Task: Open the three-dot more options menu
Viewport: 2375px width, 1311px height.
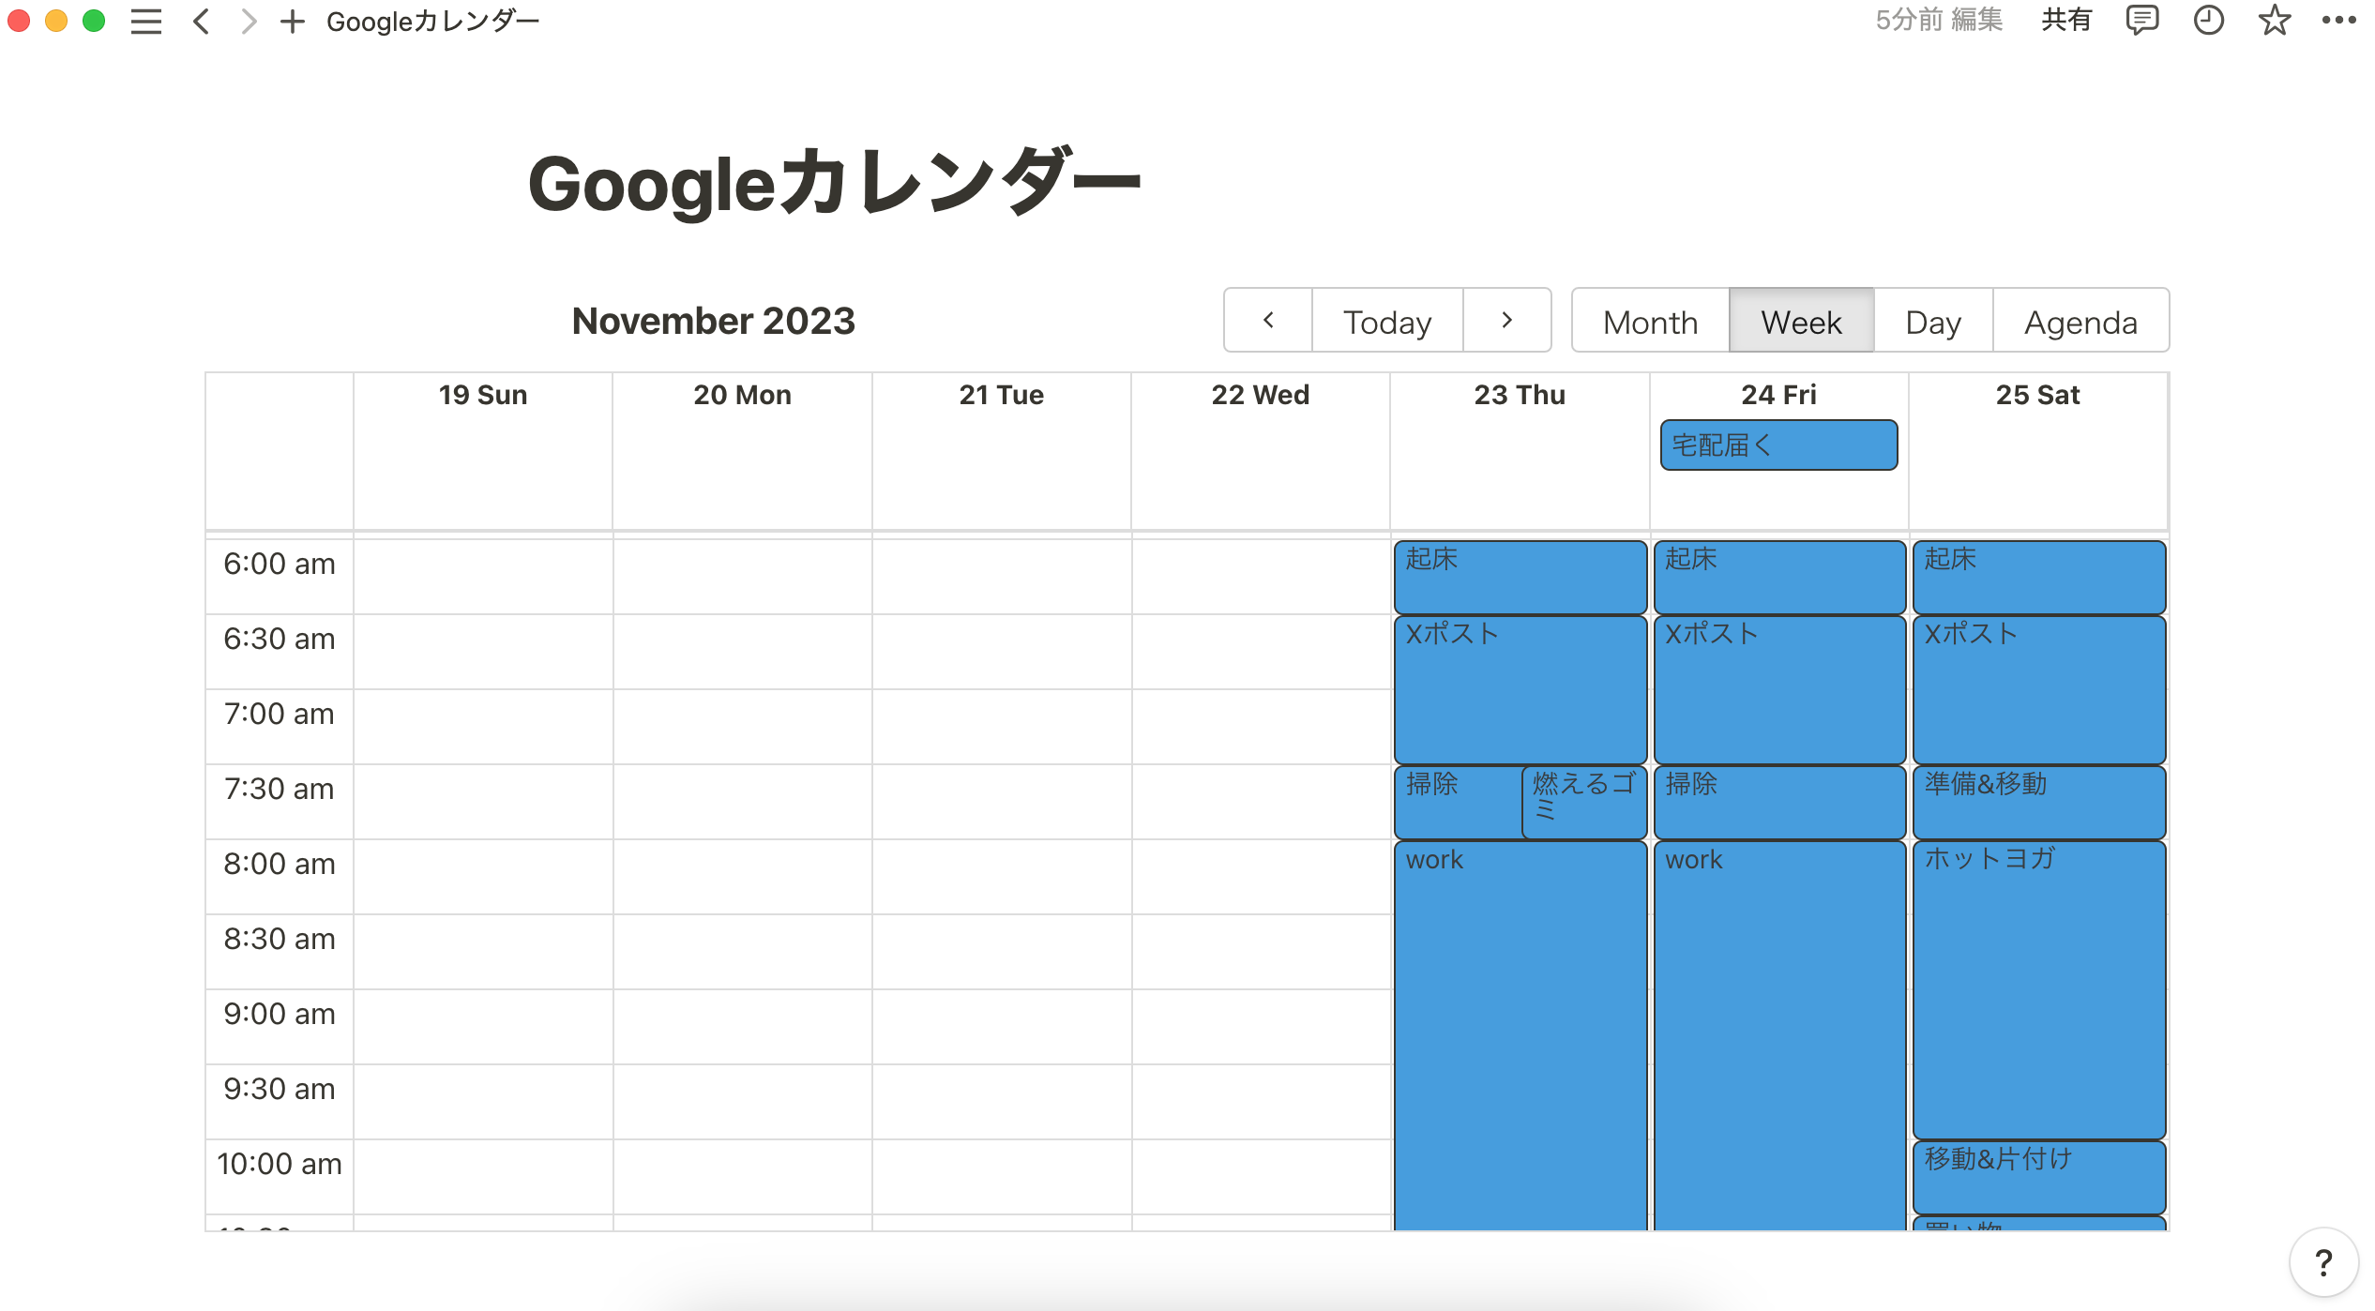Action: click(2339, 20)
